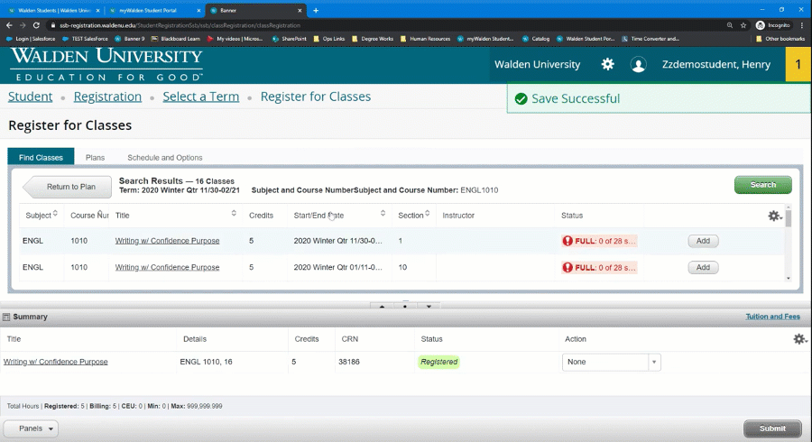The height and width of the screenshot is (442, 812).
Task: Open the Time Converter bookmark
Action: [651, 38]
